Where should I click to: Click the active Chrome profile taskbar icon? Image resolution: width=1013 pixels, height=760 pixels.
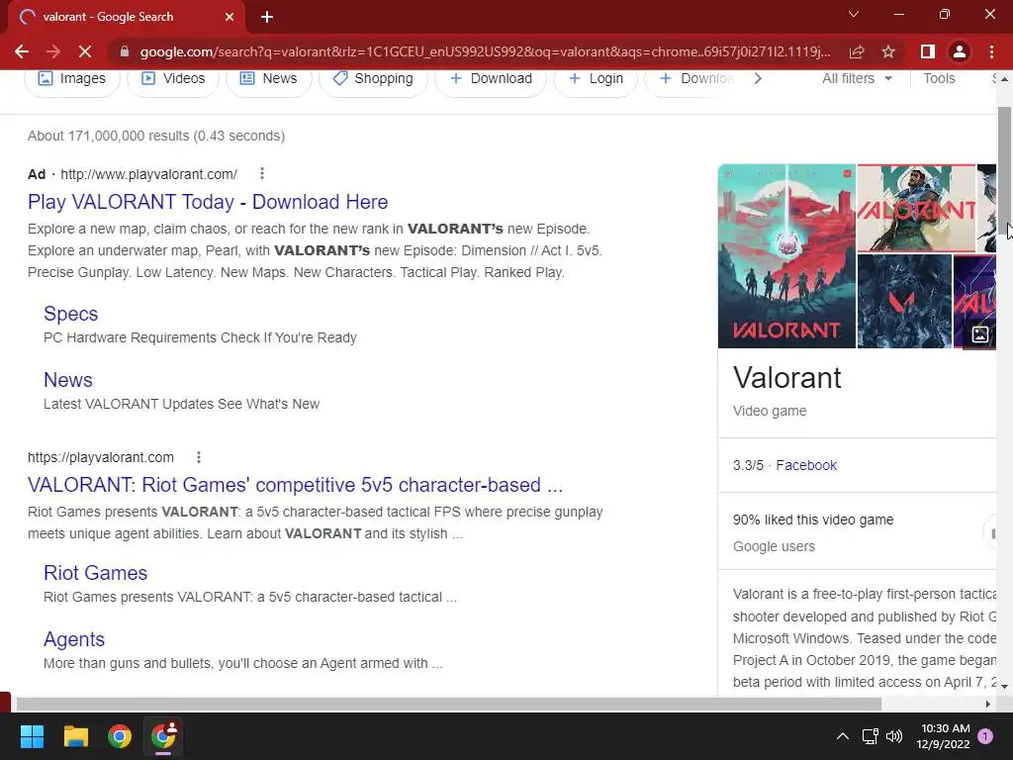163,736
